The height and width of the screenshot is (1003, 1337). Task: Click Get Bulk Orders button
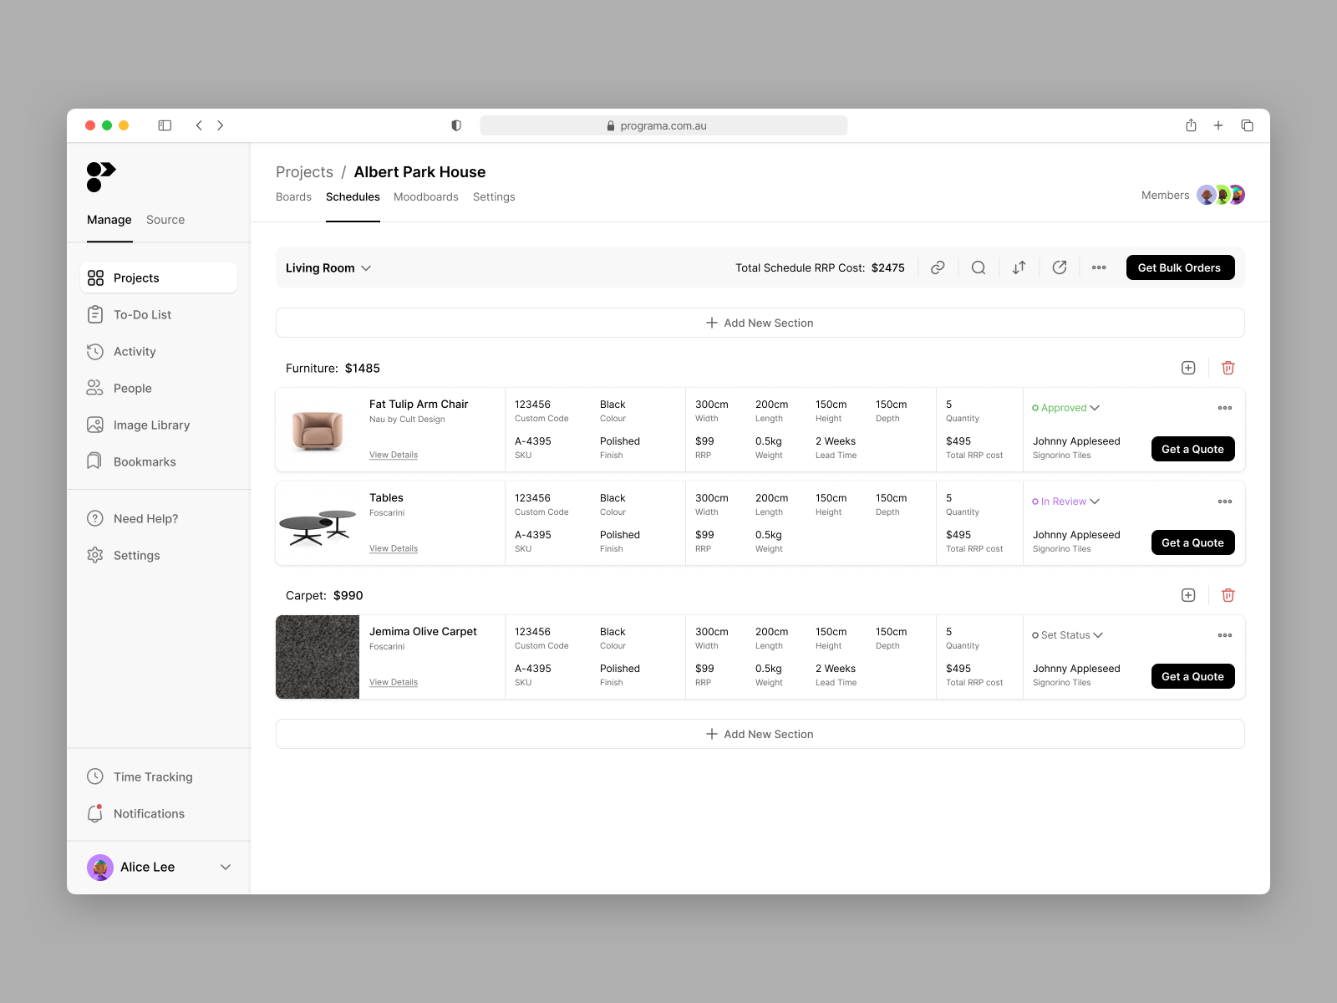[1180, 267]
